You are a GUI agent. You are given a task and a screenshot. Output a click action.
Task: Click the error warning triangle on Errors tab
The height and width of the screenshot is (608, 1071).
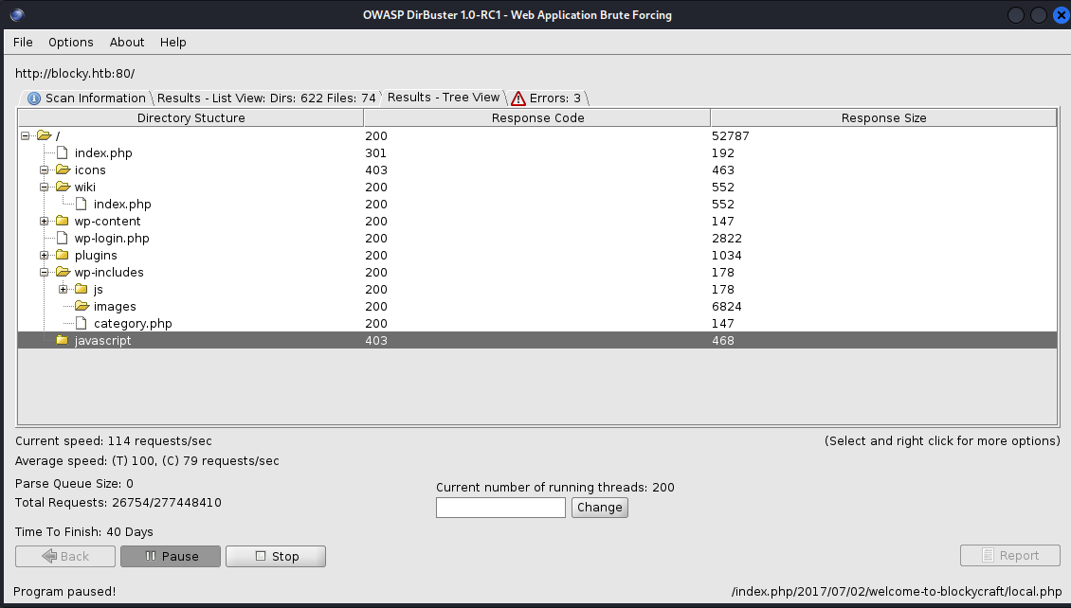point(517,98)
